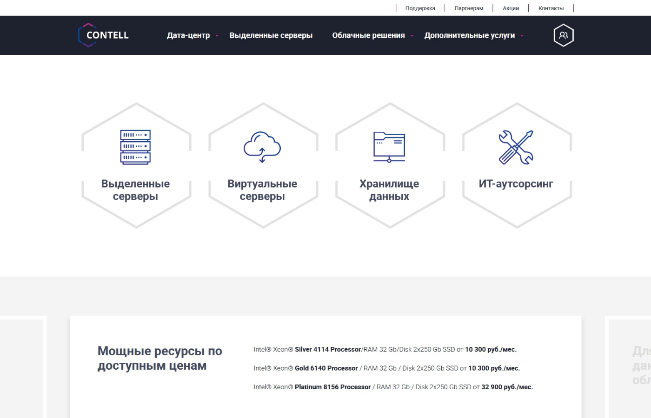Select the Хранилище данных hexagon label
The width and height of the screenshot is (651, 418).
[389, 190]
